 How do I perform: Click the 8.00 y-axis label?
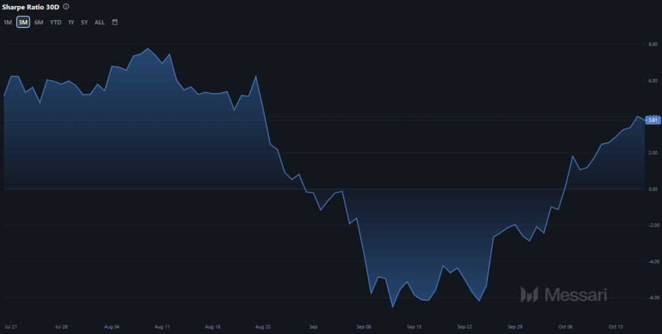point(653,45)
